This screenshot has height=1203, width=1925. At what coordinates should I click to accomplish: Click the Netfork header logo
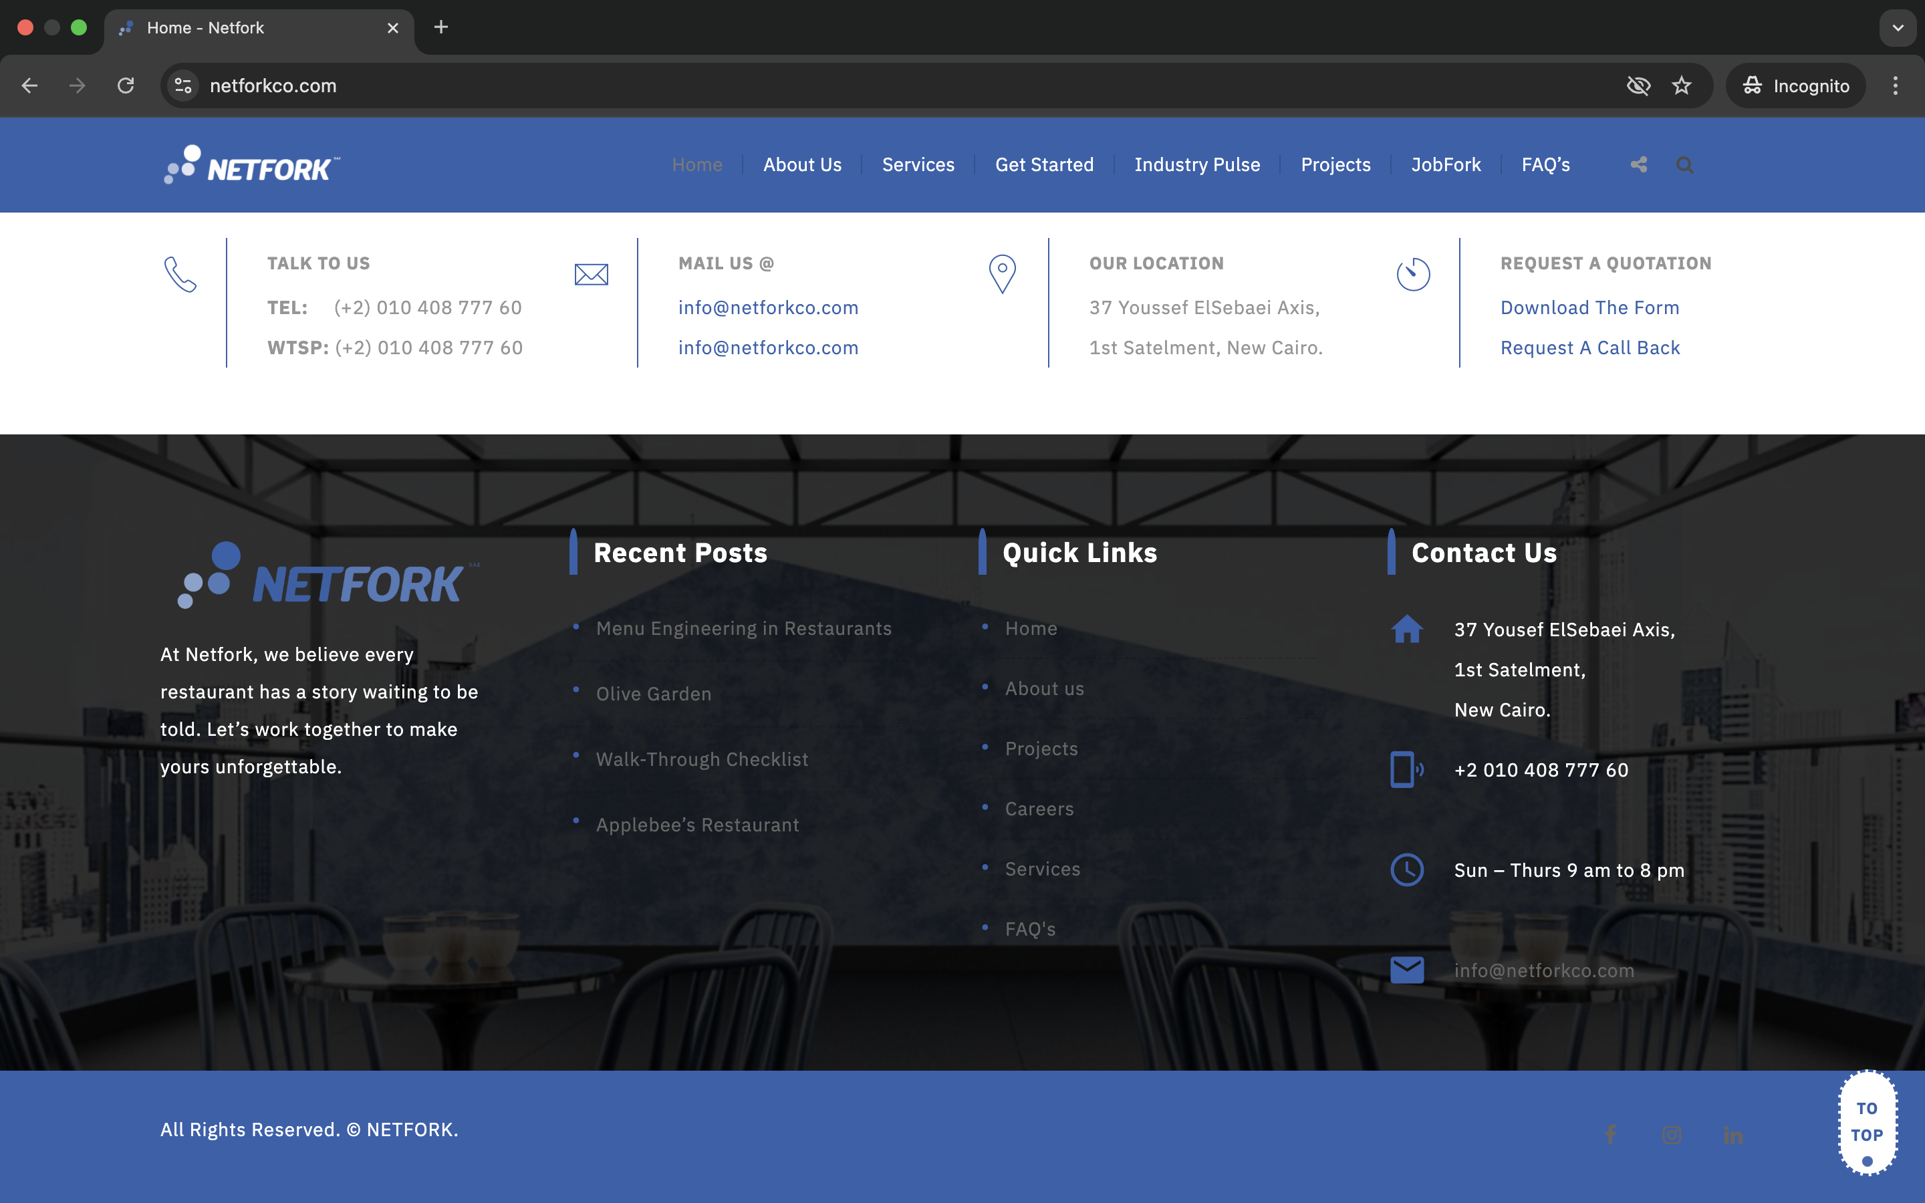pos(252,164)
